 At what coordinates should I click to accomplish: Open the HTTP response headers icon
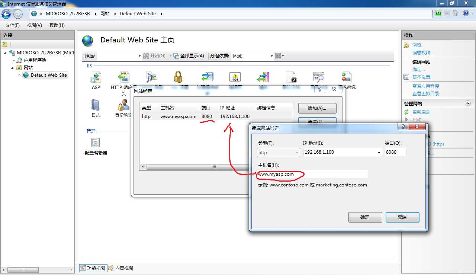[x=123, y=77]
